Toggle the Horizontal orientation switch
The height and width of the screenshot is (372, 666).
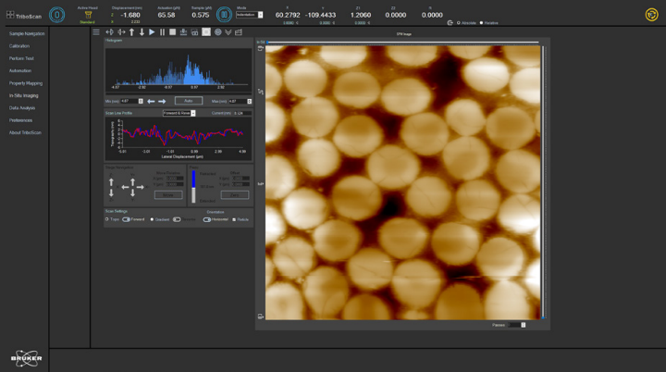(207, 219)
